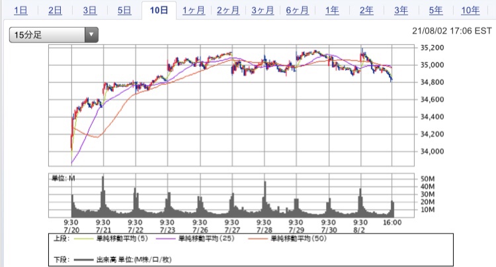
Task: Click the 9:30 7/22 date label
Action: point(136,226)
